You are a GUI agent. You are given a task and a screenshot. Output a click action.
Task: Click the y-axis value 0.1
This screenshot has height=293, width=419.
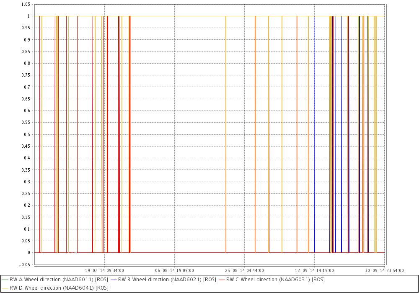tap(27, 229)
